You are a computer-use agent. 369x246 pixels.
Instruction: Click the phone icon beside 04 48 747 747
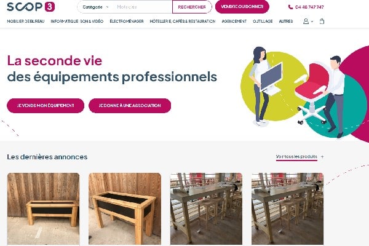pyautogui.click(x=290, y=7)
